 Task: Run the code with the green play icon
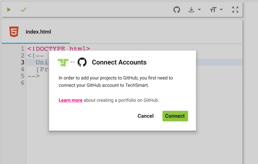9,10
